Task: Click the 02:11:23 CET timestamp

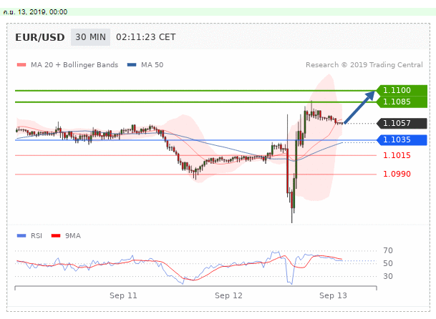Action: click(146, 37)
